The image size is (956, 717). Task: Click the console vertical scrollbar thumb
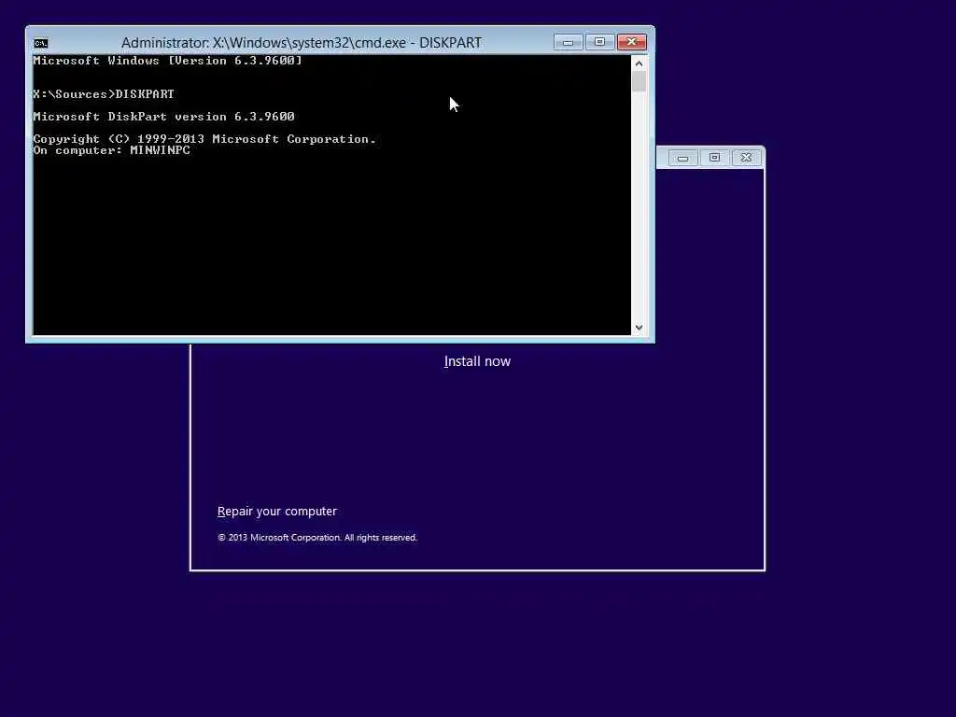point(639,82)
